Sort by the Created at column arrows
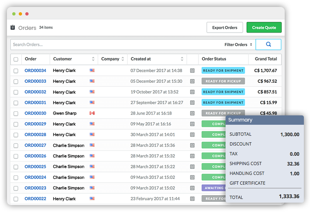Screen dimensions: 310x212 182,59
